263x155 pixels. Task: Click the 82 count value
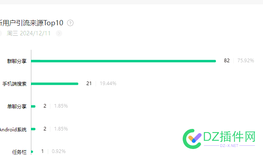click(226, 61)
